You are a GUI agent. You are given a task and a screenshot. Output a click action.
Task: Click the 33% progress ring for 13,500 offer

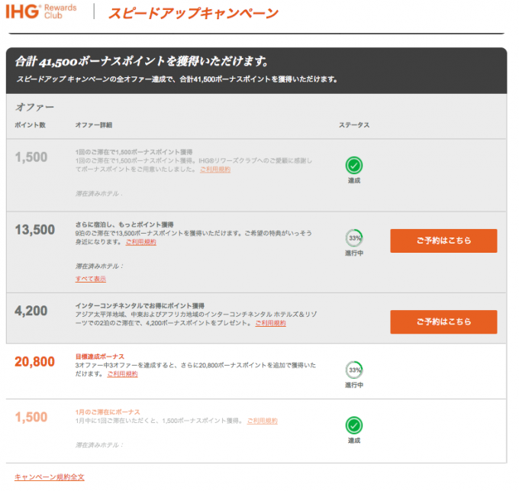(354, 237)
